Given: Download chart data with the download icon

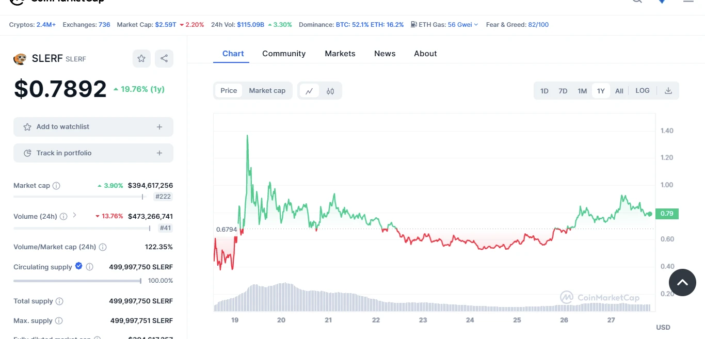Looking at the screenshot, I should (x=668, y=91).
